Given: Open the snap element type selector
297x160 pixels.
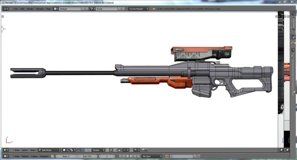Looking at the screenshot, I should 137,150.
